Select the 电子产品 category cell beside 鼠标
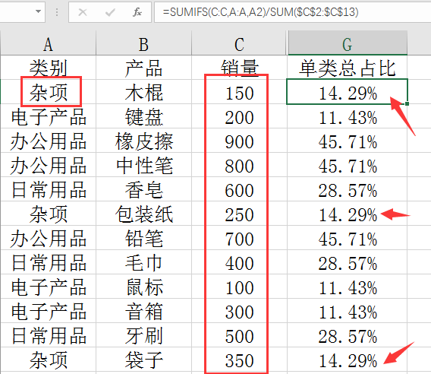Image resolution: width=431 pixels, height=374 pixels. coord(48,287)
